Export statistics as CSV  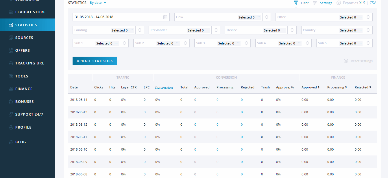(x=373, y=3)
